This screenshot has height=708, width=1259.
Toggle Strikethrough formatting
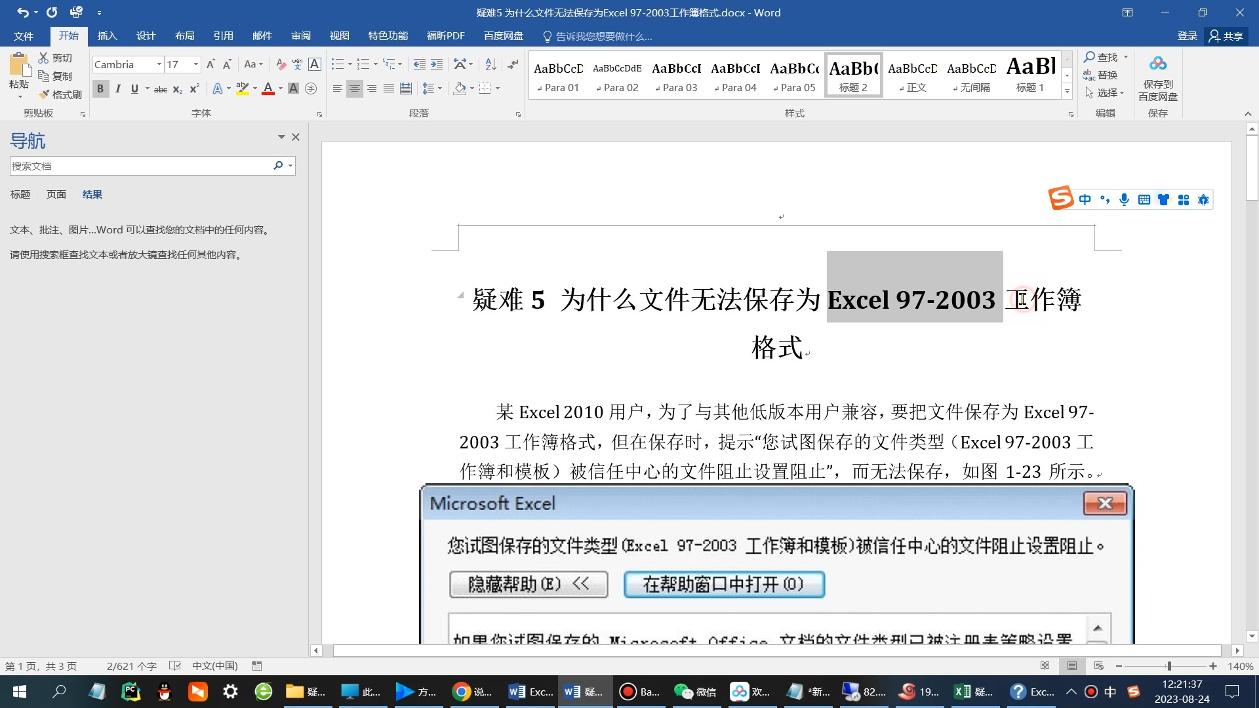(x=160, y=88)
